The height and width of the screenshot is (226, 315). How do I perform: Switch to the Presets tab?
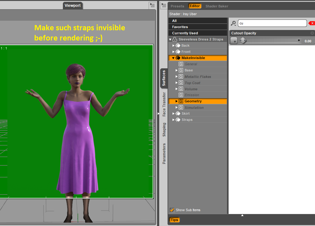[177, 6]
